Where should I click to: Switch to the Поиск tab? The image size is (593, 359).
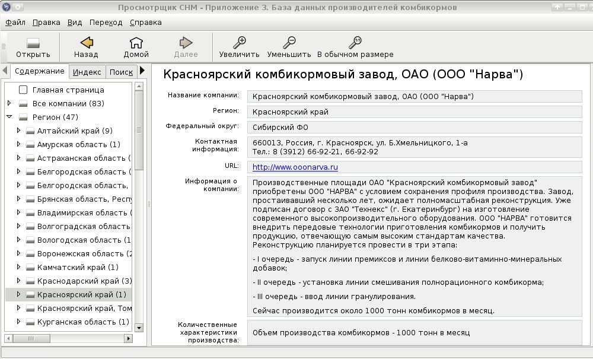tap(121, 72)
